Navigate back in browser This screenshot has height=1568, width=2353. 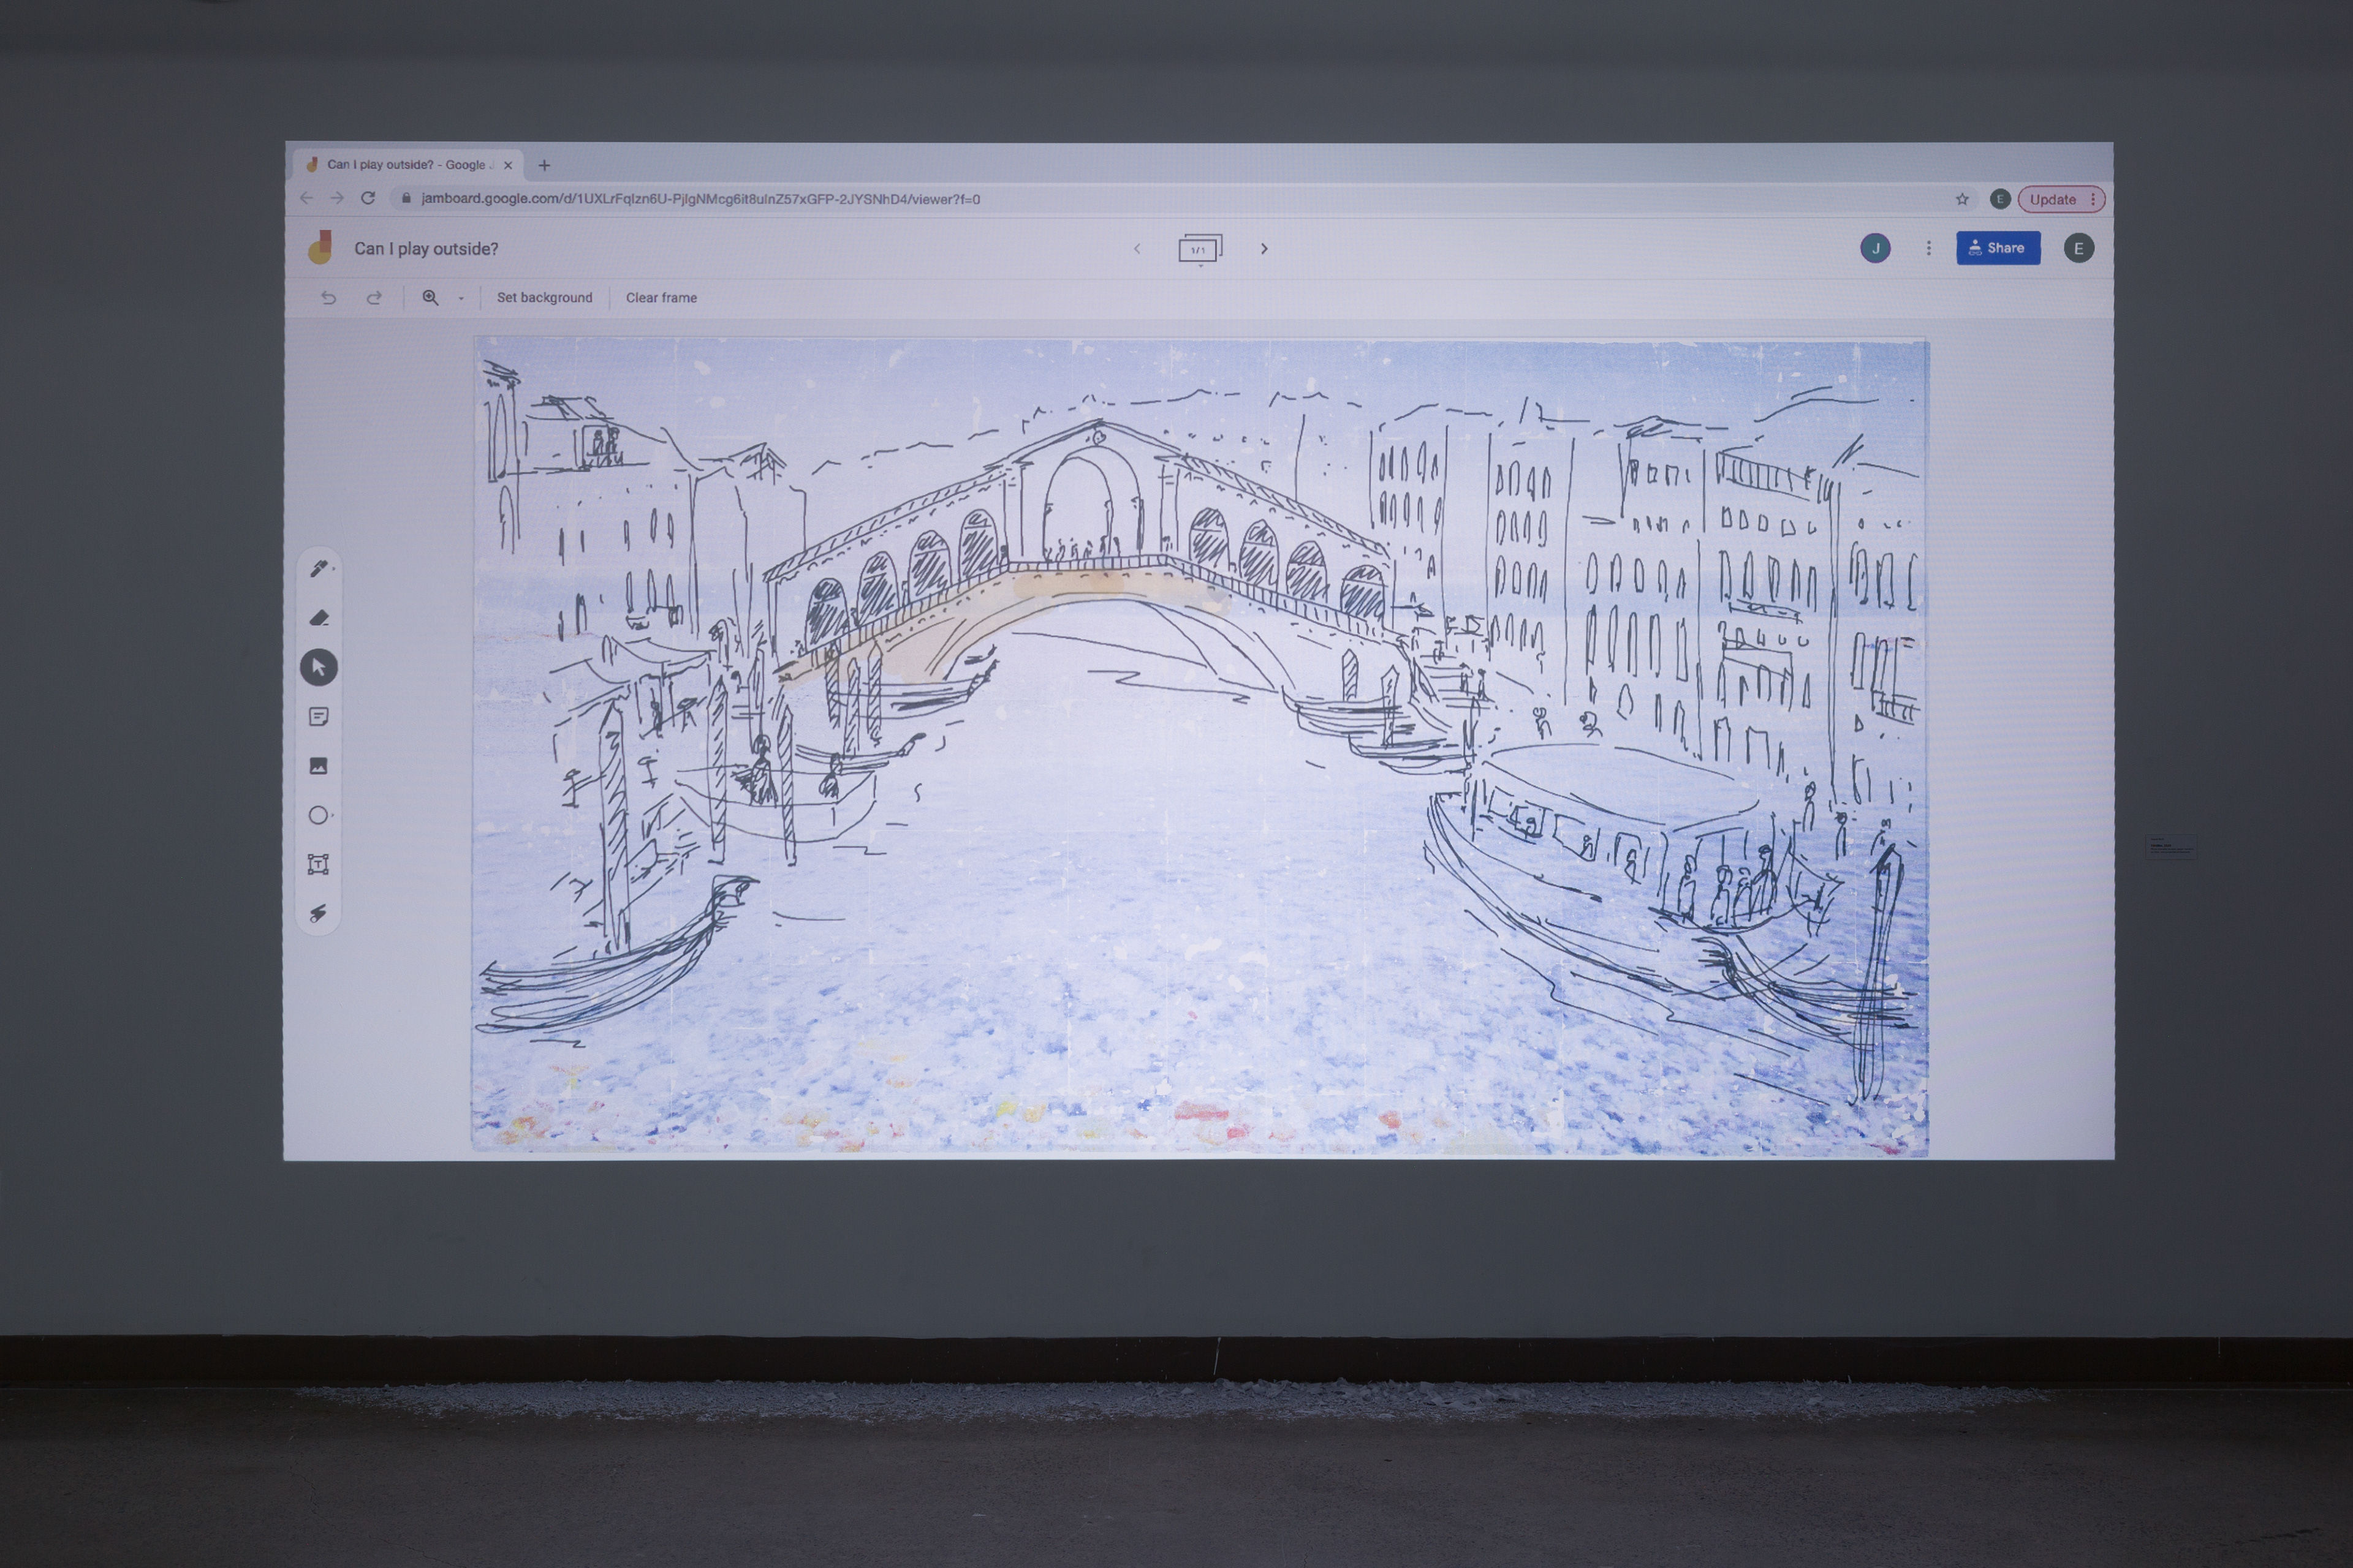(306, 198)
